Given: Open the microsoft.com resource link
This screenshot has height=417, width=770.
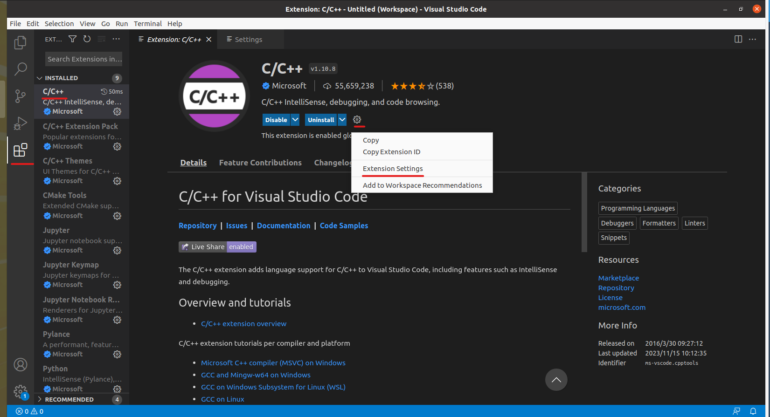Looking at the screenshot, I should [622, 308].
